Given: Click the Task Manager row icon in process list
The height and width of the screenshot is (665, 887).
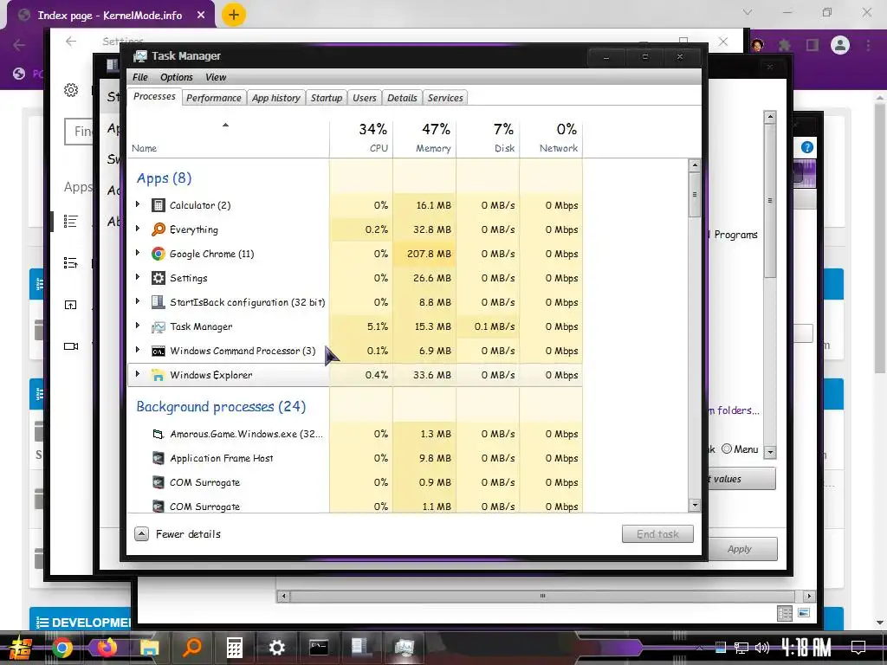Looking at the screenshot, I should tap(159, 326).
